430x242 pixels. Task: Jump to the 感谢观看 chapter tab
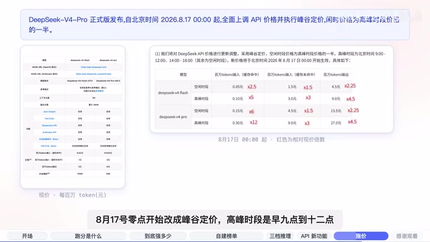click(x=406, y=236)
